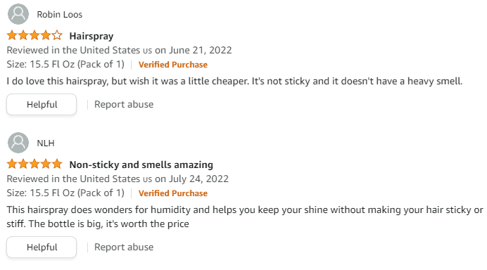Open NLH profile avatar icon
The width and height of the screenshot is (487, 270).
click(18, 143)
